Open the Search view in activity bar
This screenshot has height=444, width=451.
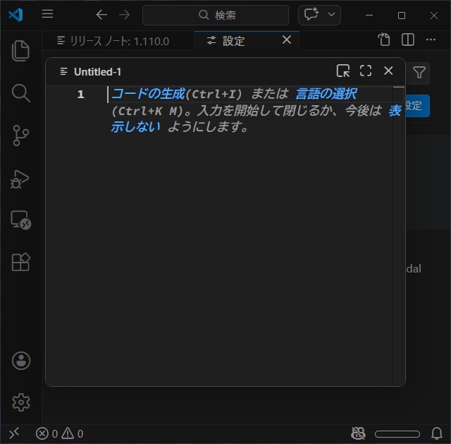pyautogui.click(x=21, y=92)
